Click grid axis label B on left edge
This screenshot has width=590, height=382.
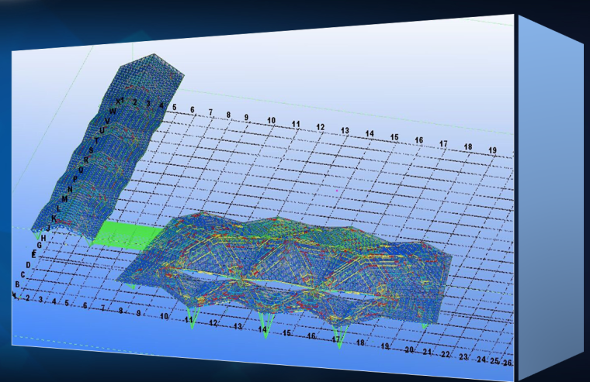[17, 284]
